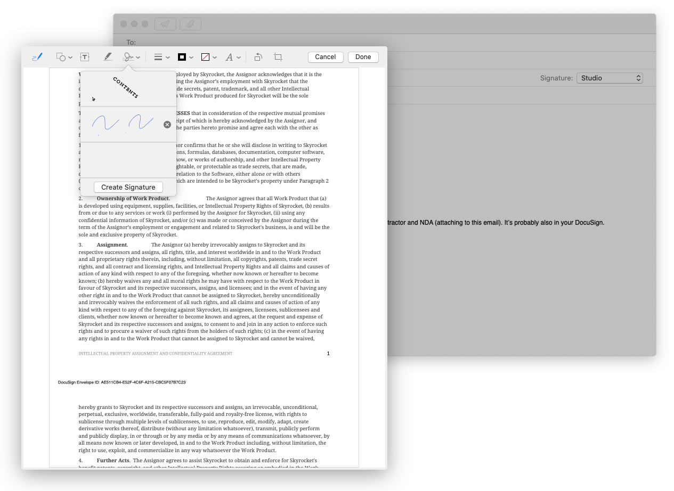
Task: Open the Shapes tool menu
Action: click(x=64, y=57)
